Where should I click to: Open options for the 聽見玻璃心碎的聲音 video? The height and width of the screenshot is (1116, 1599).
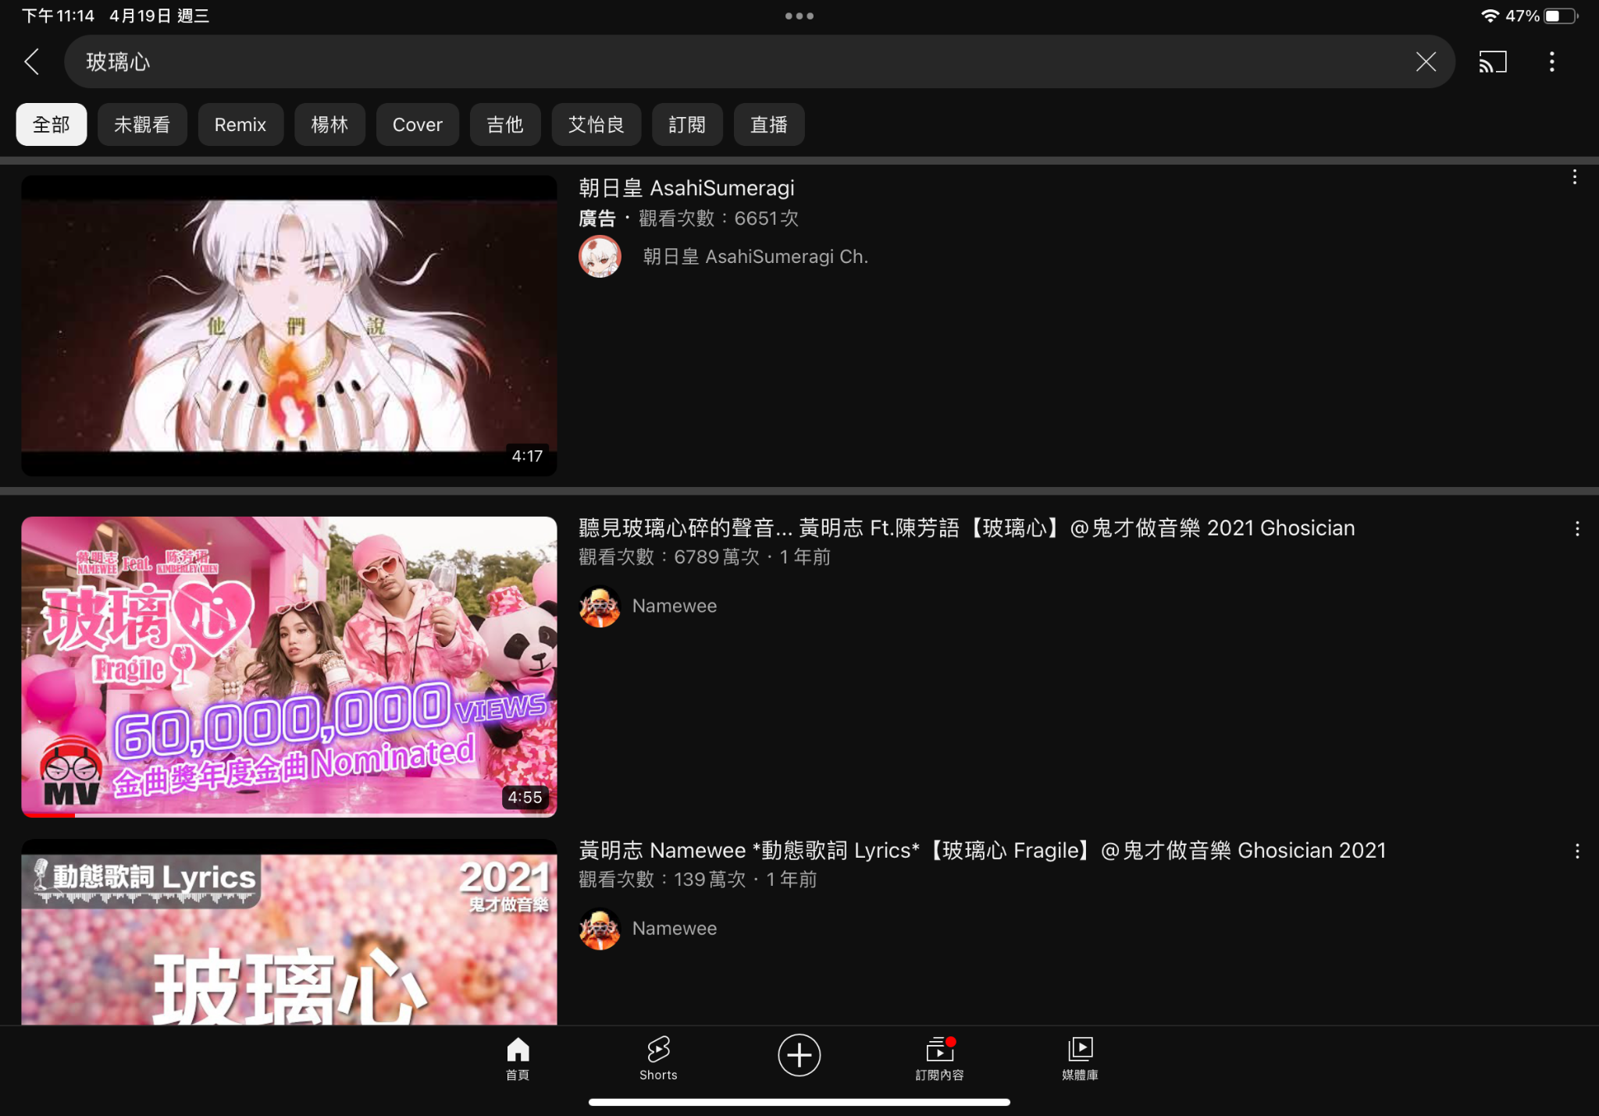pyautogui.click(x=1577, y=529)
